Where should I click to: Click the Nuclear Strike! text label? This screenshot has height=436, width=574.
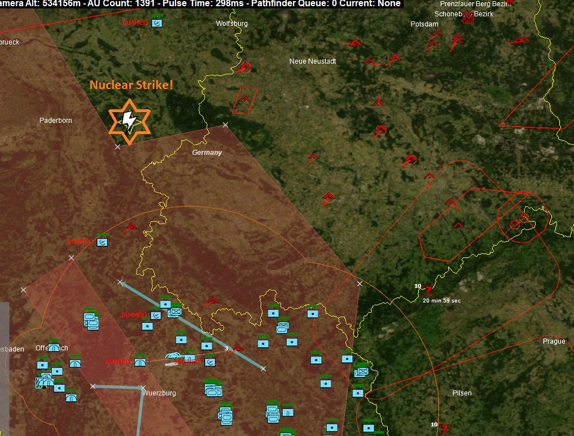pyautogui.click(x=132, y=85)
